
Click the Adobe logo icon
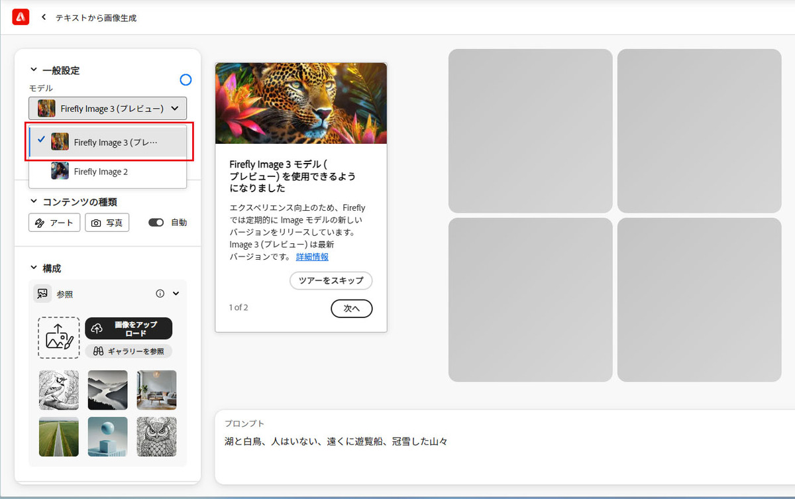[x=21, y=17]
